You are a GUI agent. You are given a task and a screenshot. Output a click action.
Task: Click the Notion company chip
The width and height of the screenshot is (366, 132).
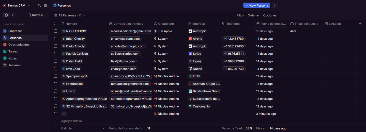tap(195, 69)
